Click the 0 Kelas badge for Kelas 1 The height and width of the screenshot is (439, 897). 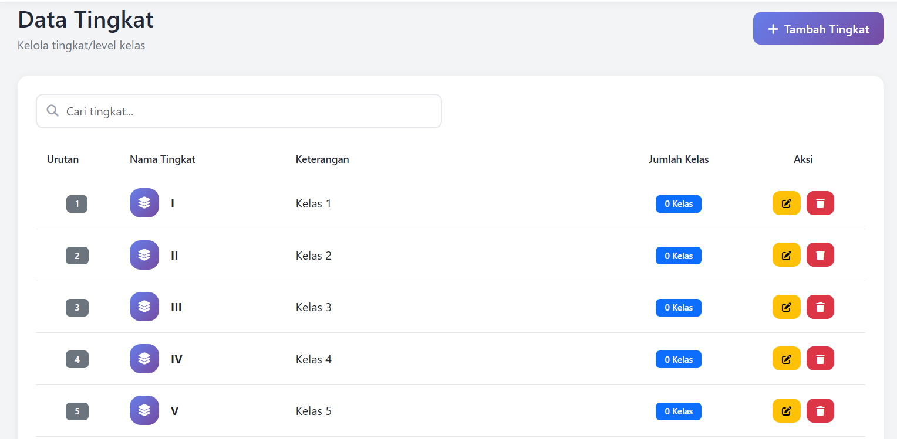(x=679, y=204)
